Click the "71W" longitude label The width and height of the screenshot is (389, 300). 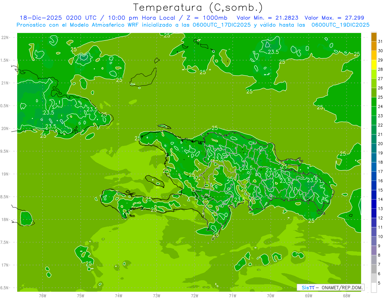tap(232, 295)
